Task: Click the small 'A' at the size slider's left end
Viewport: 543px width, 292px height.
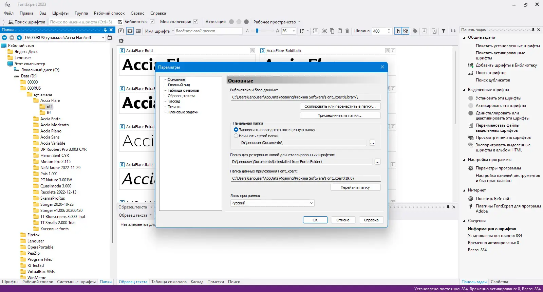Action: pos(247,31)
